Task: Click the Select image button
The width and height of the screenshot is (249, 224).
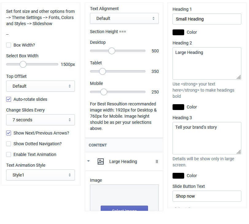Action: (124, 209)
